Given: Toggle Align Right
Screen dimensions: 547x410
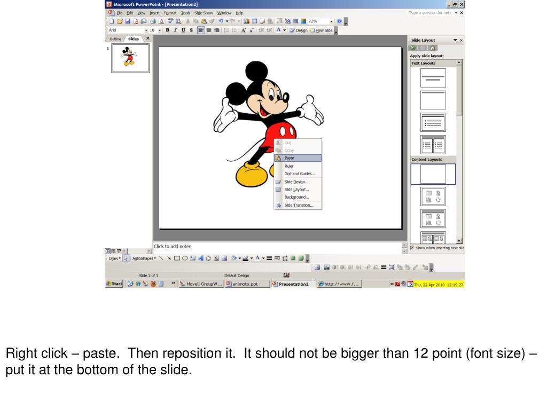Looking at the screenshot, I should pos(217,30).
